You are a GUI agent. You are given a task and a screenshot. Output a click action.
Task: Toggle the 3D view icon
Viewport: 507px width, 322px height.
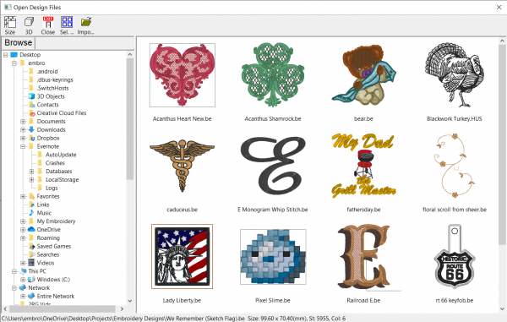pos(29,22)
